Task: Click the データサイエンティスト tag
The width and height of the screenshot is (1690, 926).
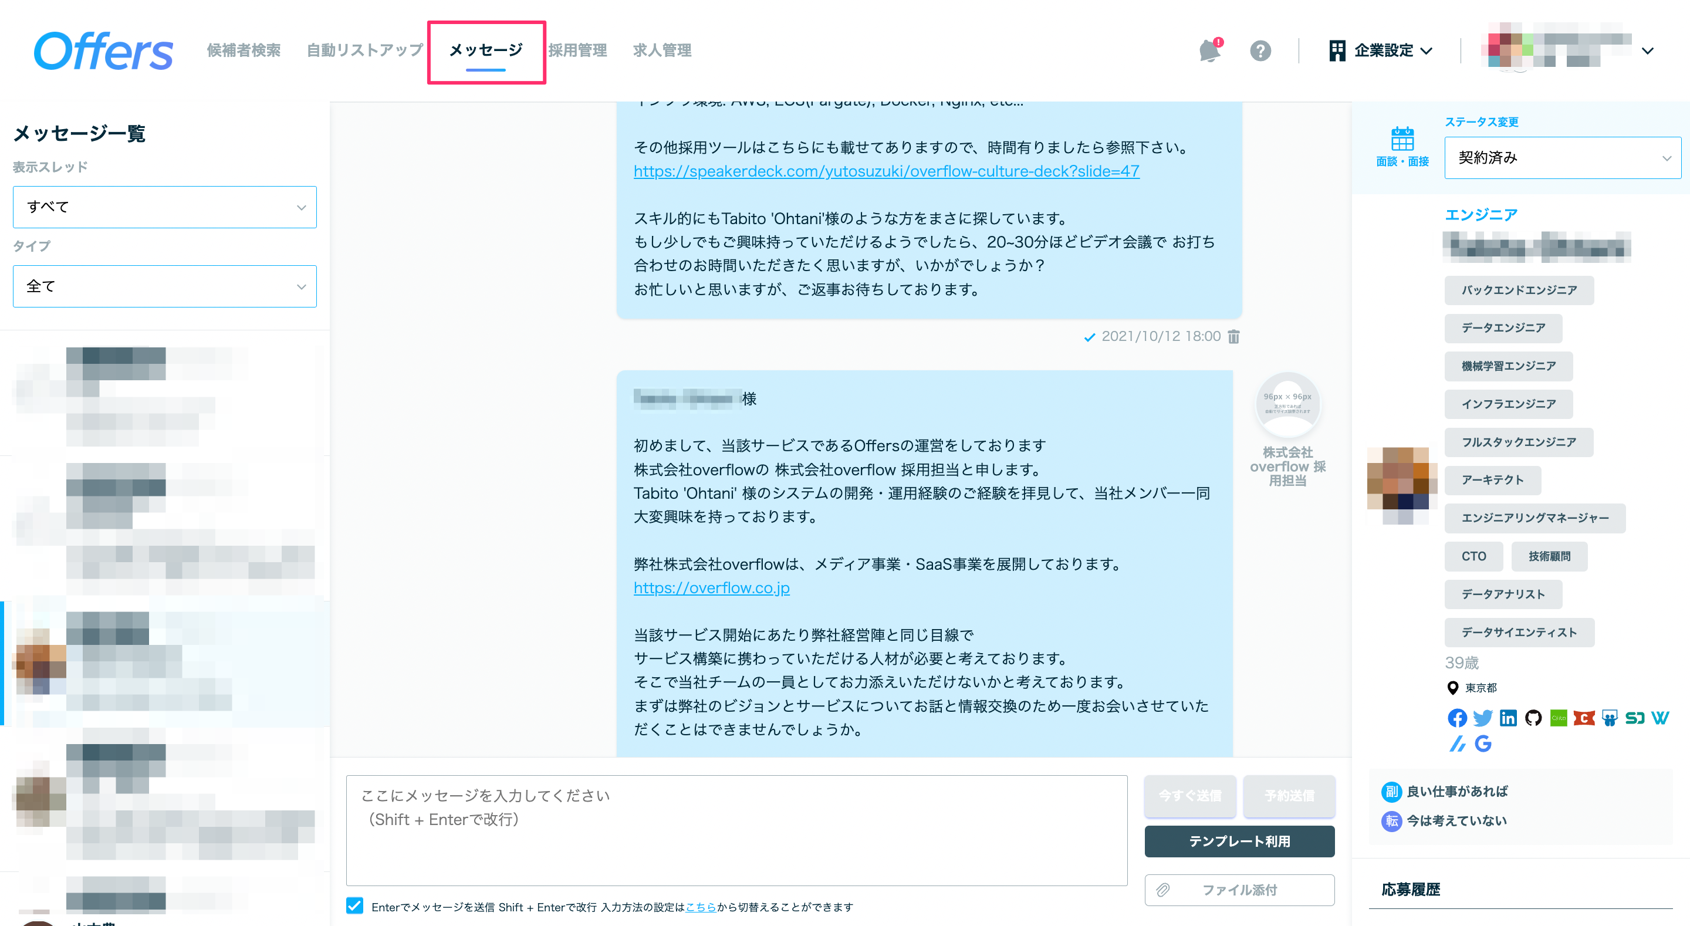Action: (x=1519, y=632)
